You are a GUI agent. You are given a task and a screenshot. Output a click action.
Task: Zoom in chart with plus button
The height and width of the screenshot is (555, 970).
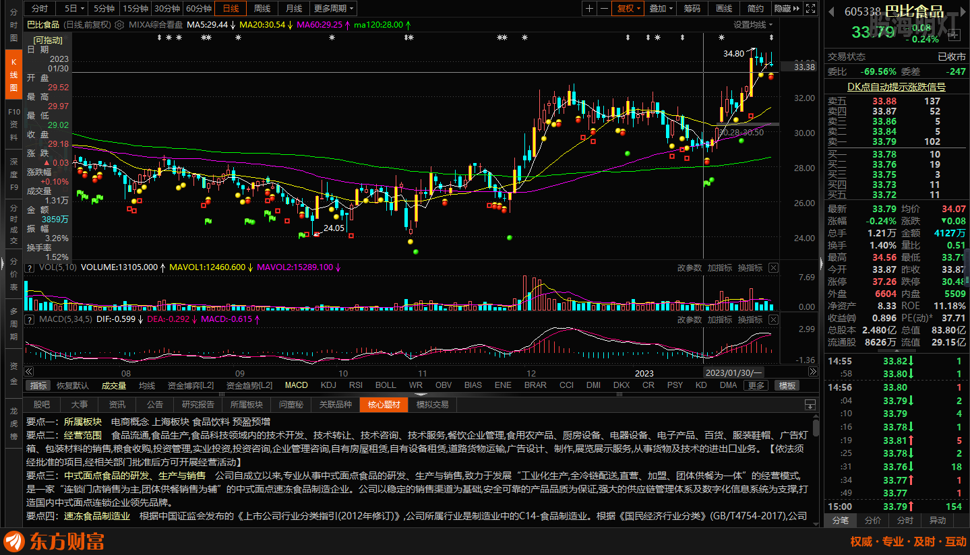tap(589, 9)
